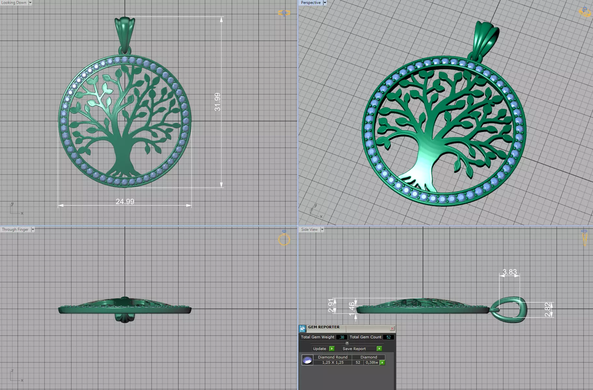Select the 1.46 thickness dimension

coord(352,309)
